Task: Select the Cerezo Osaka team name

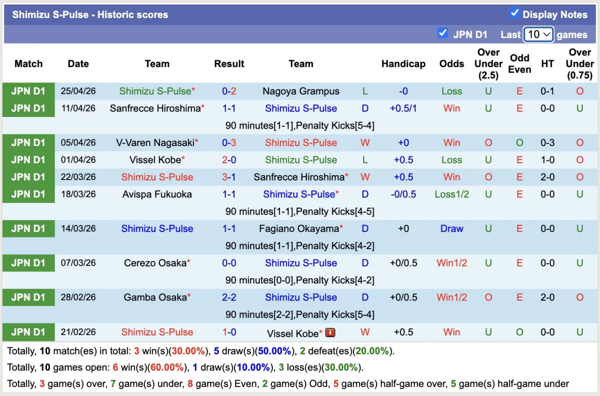Action: [x=155, y=263]
